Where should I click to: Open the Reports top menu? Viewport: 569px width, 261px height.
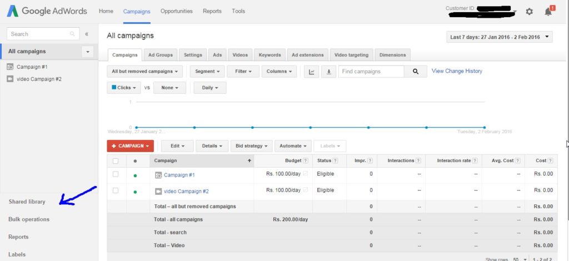[212, 11]
